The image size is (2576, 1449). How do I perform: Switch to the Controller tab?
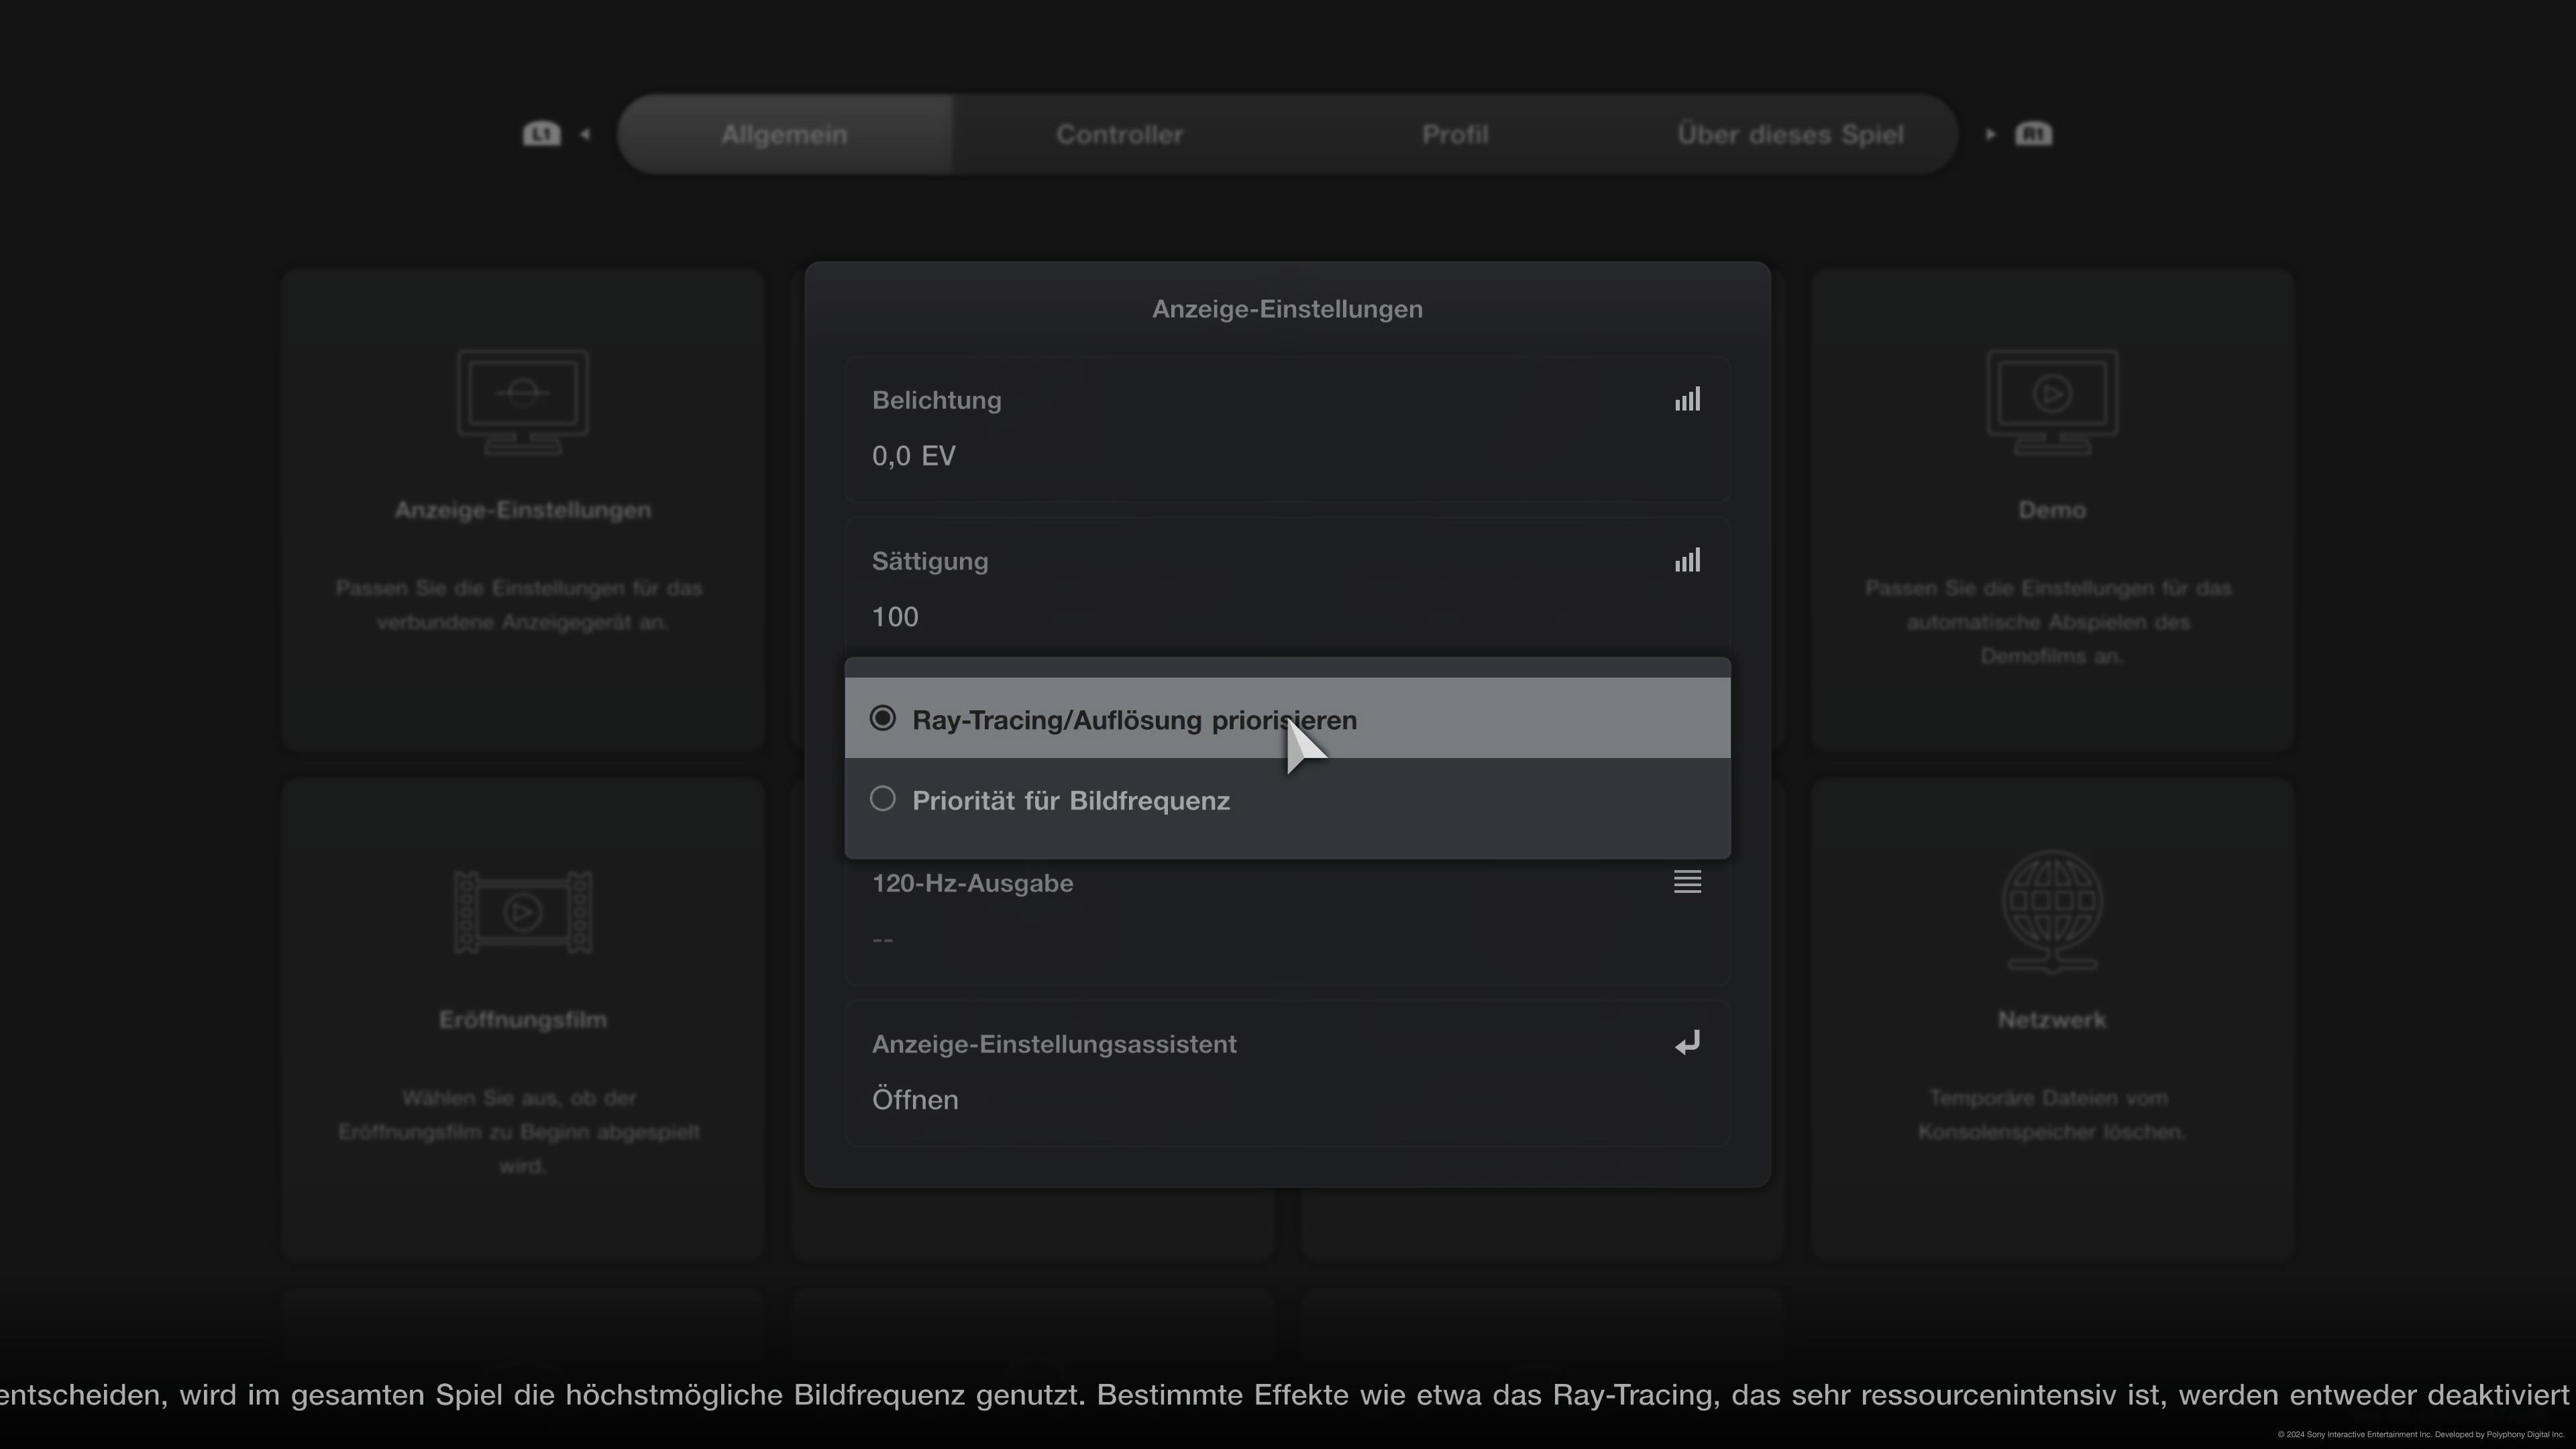1119,135
